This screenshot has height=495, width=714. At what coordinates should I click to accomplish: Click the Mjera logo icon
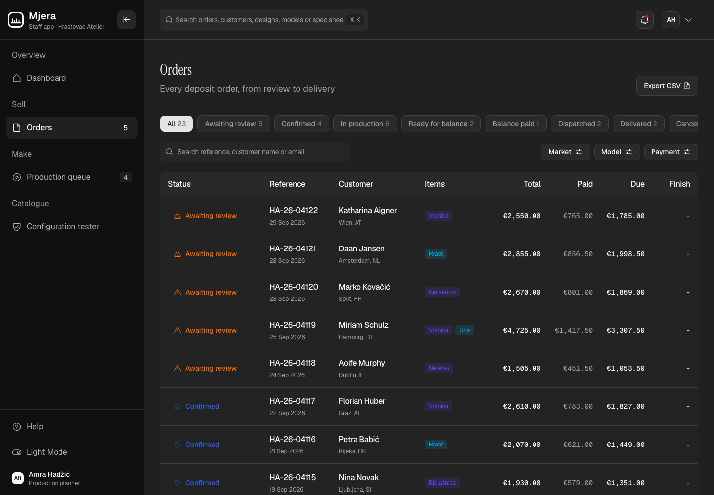click(x=16, y=20)
